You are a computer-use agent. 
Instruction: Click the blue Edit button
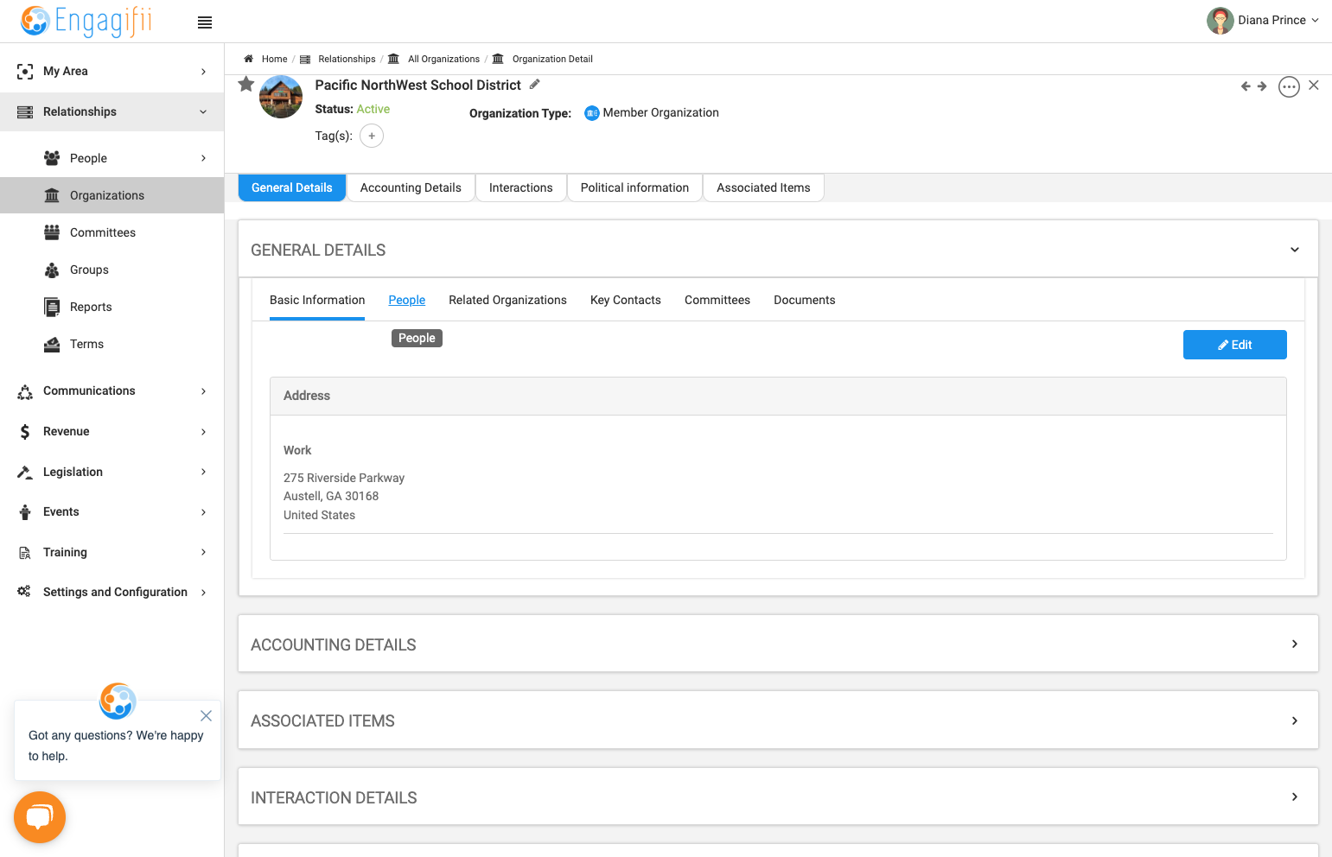pos(1234,345)
